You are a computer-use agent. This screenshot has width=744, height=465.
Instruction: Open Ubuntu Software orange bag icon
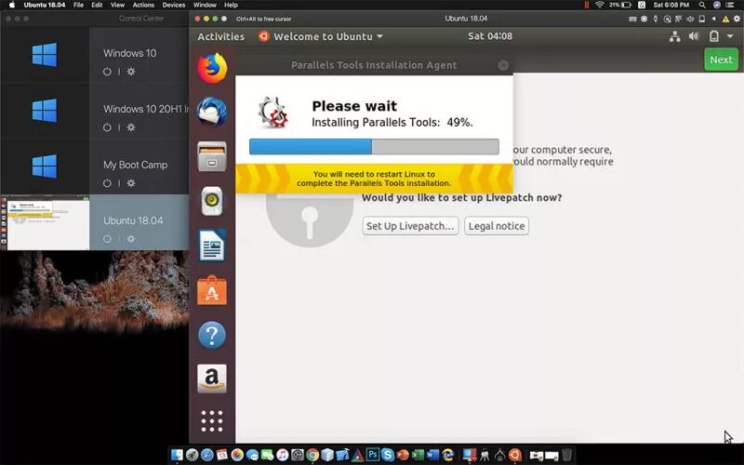click(212, 290)
